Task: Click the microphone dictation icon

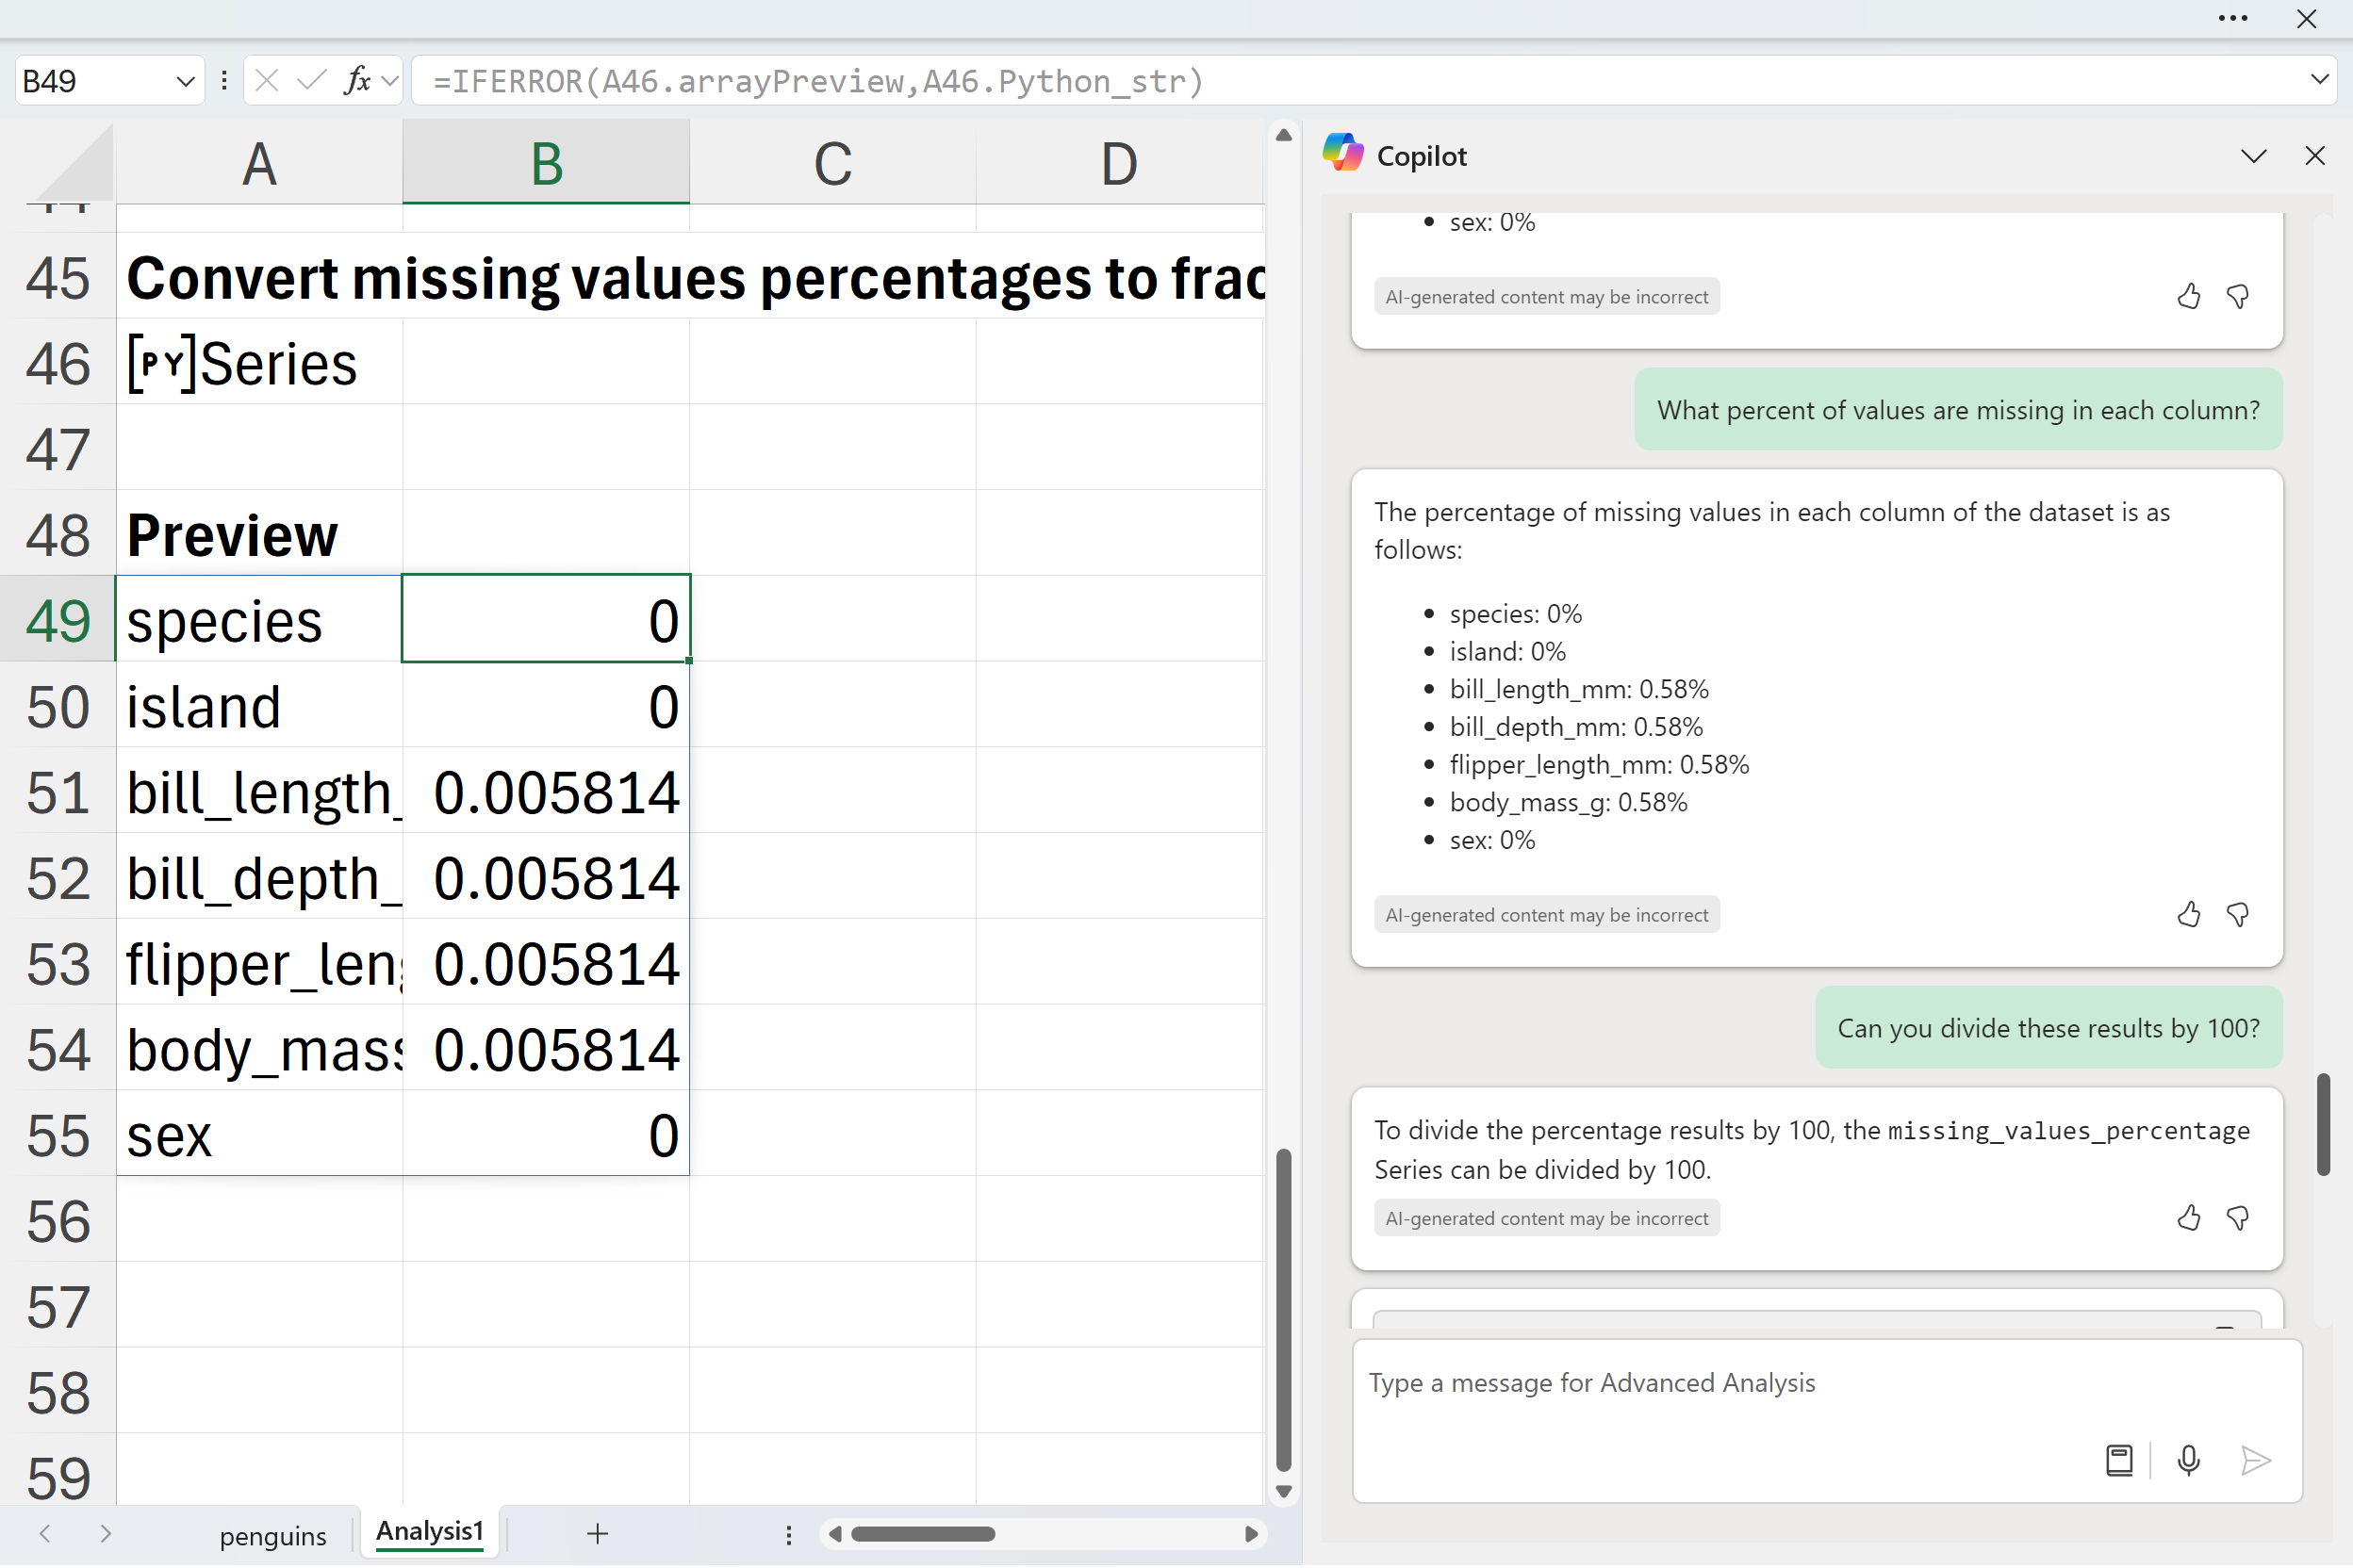Action: pos(2188,1461)
